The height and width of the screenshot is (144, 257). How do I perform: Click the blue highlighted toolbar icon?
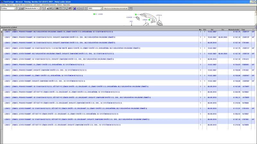pos(75,8)
